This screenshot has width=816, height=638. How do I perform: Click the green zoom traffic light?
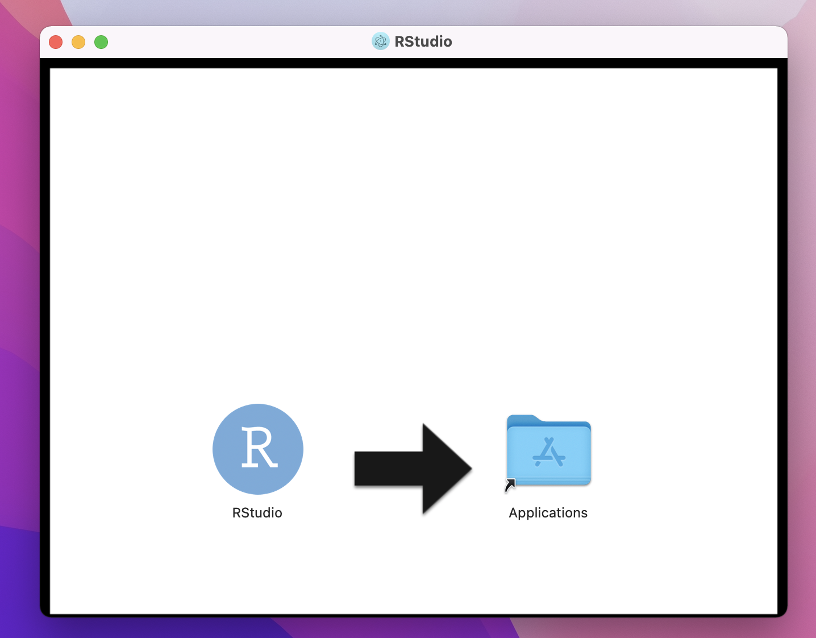(x=101, y=42)
